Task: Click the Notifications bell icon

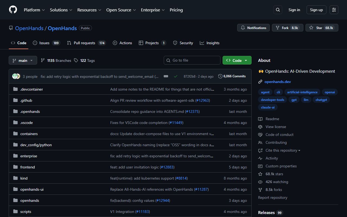Action: coord(243,28)
